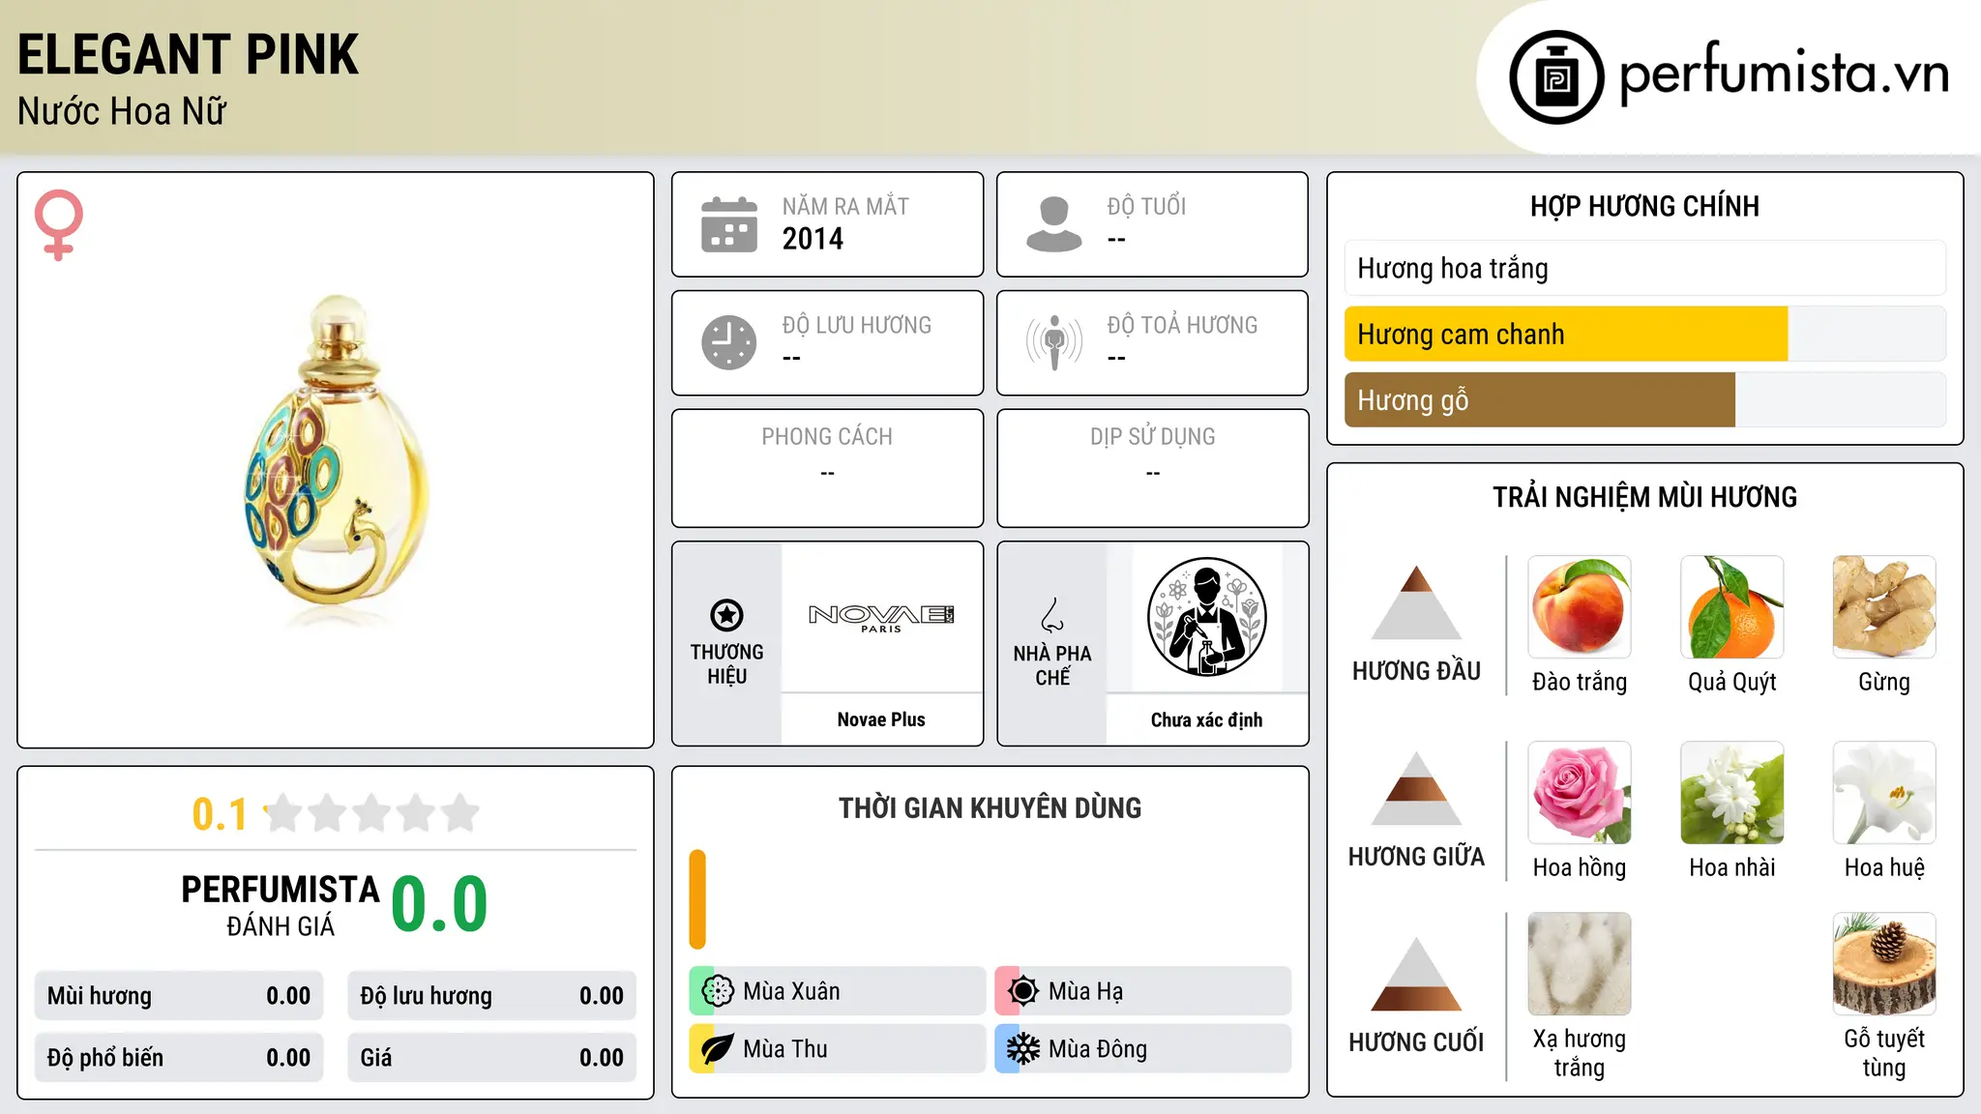The image size is (1981, 1114).
Task: Click the Perfumista đánh giá label
Action: tap(281, 905)
